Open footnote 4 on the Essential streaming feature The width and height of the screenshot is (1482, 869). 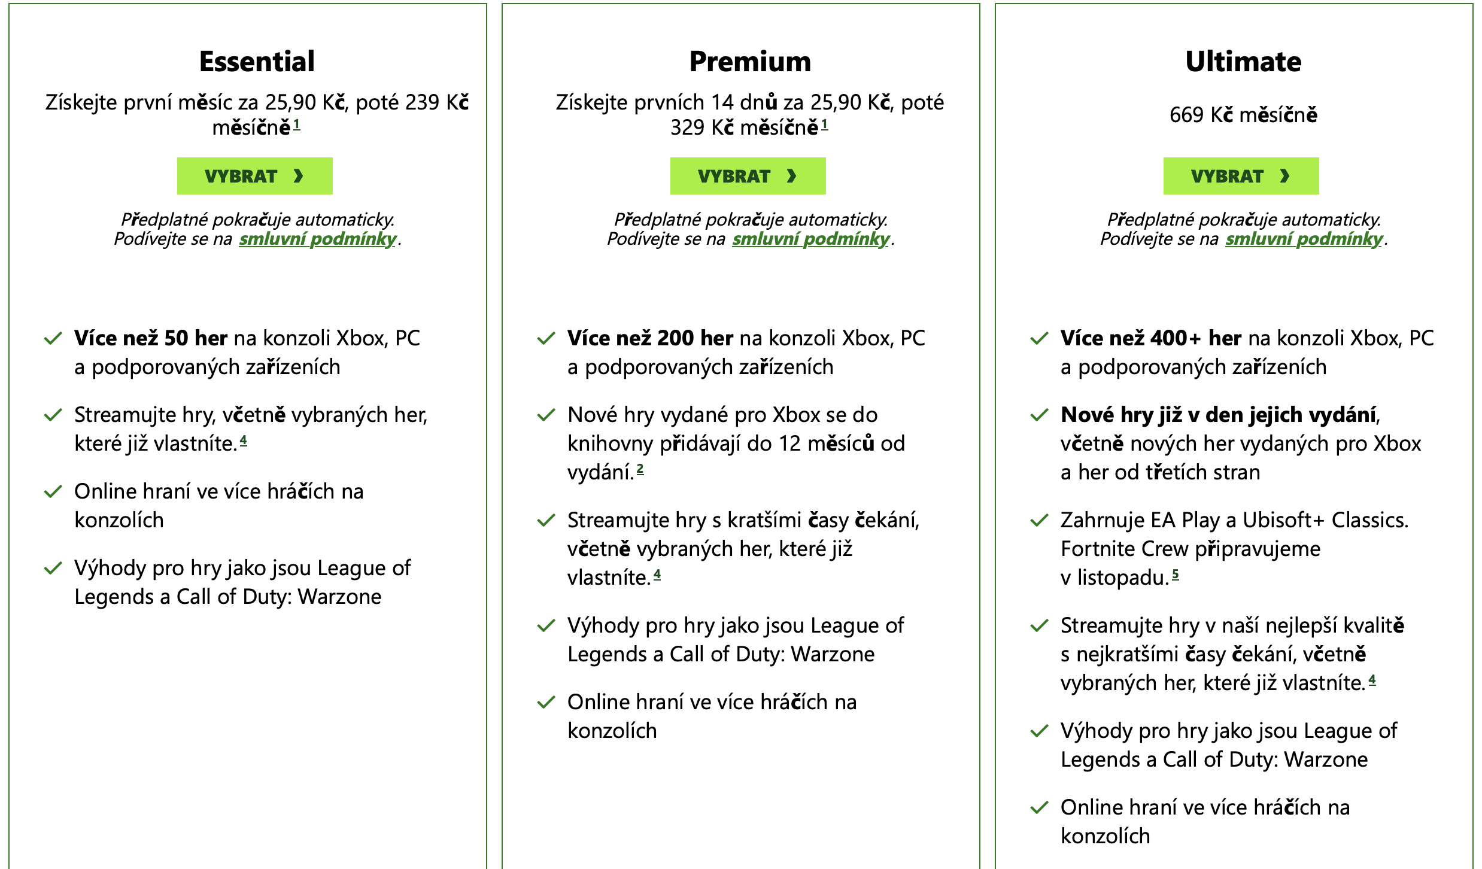tap(243, 441)
